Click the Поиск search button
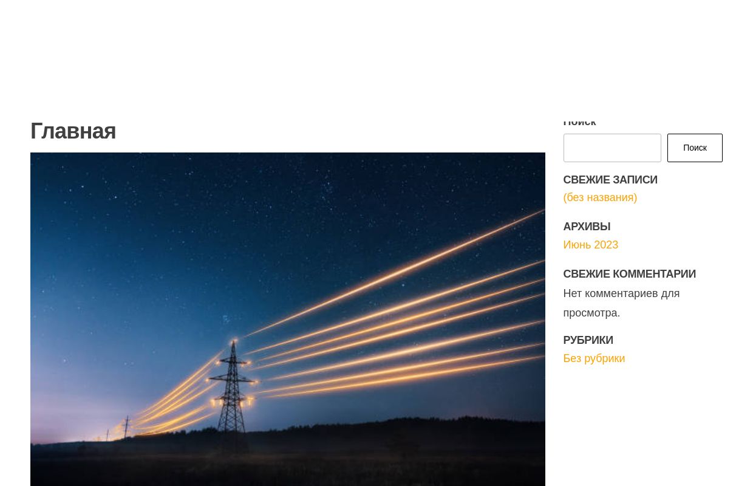753x486 pixels. [695, 148]
